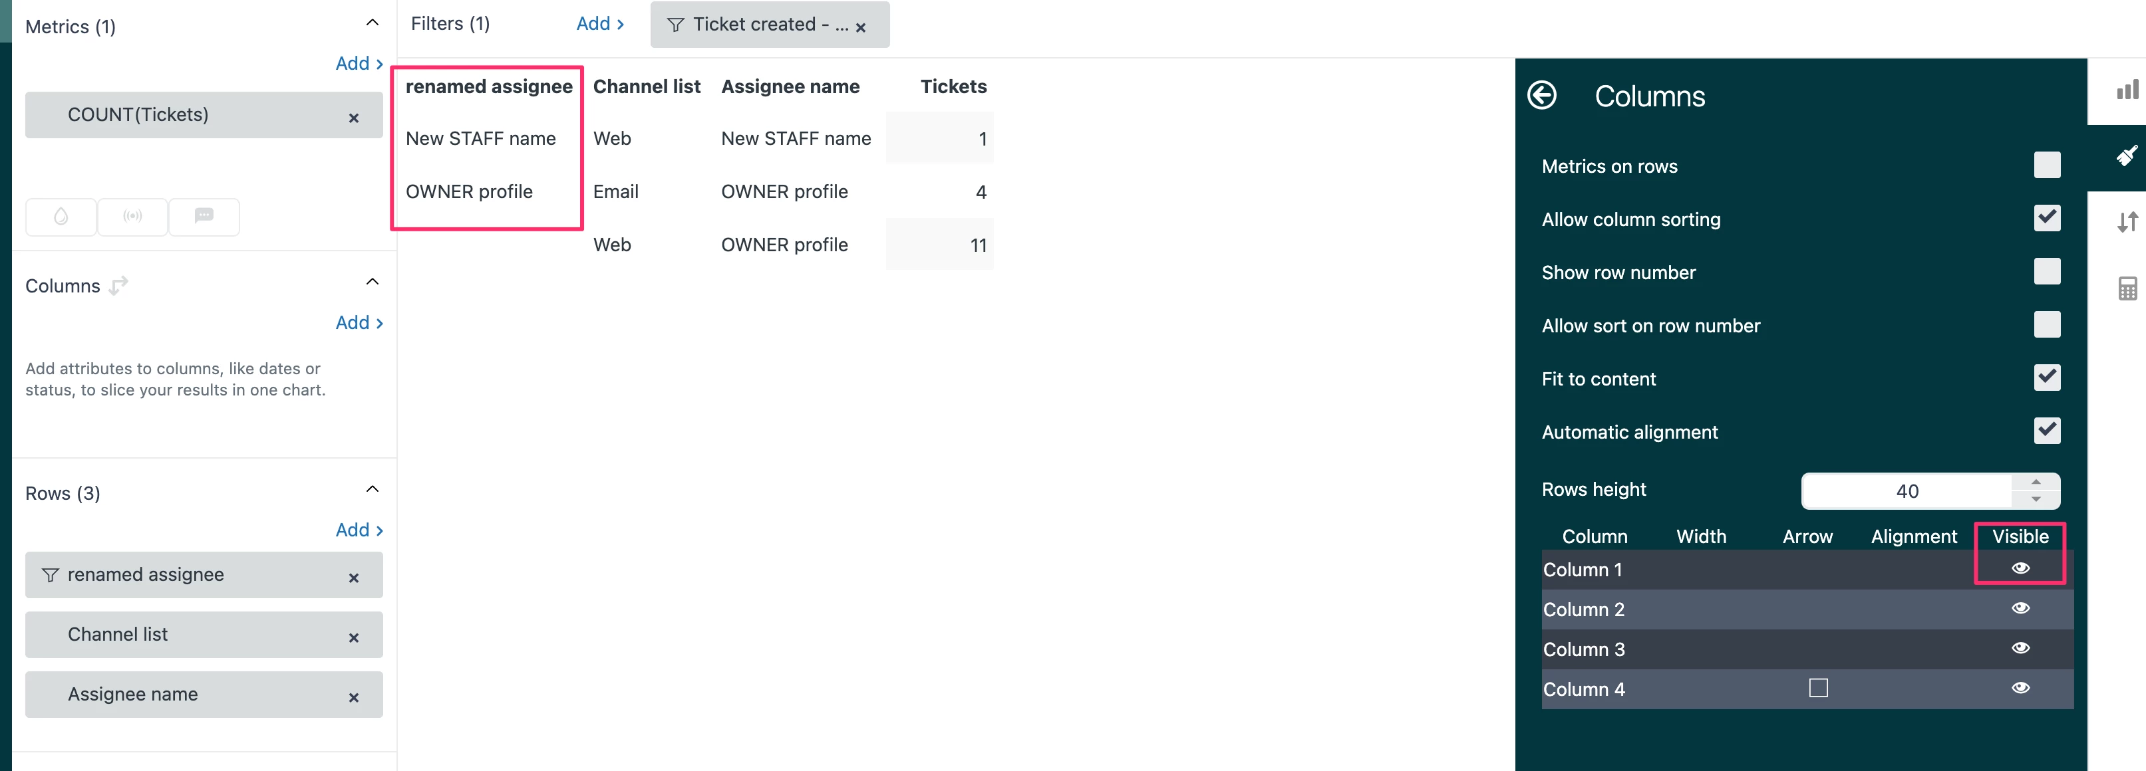
Task: Remove the COUNT(Tickets) metric
Action: (353, 118)
